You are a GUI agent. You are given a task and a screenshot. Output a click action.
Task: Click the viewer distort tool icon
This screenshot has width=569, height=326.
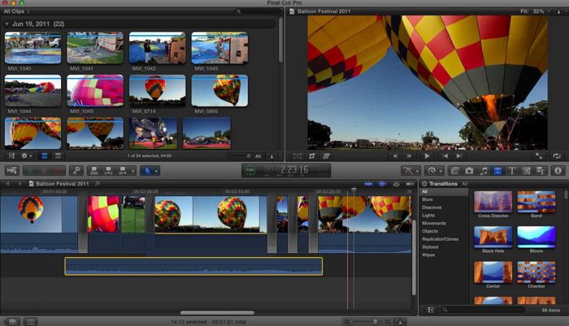[x=326, y=157]
